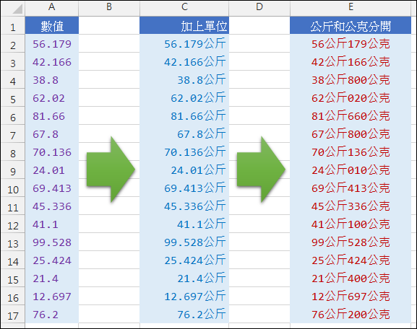Select column B header
The height and width of the screenshot is (329, 417).
click(109, 8)
